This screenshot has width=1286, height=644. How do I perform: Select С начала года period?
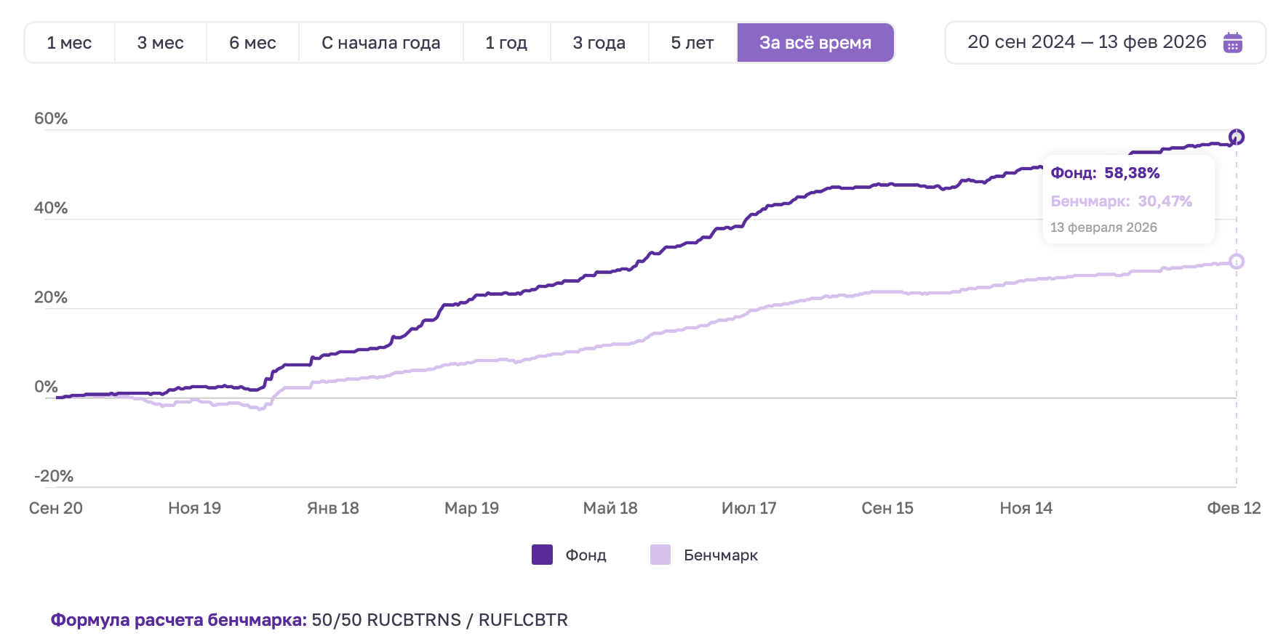380,43
